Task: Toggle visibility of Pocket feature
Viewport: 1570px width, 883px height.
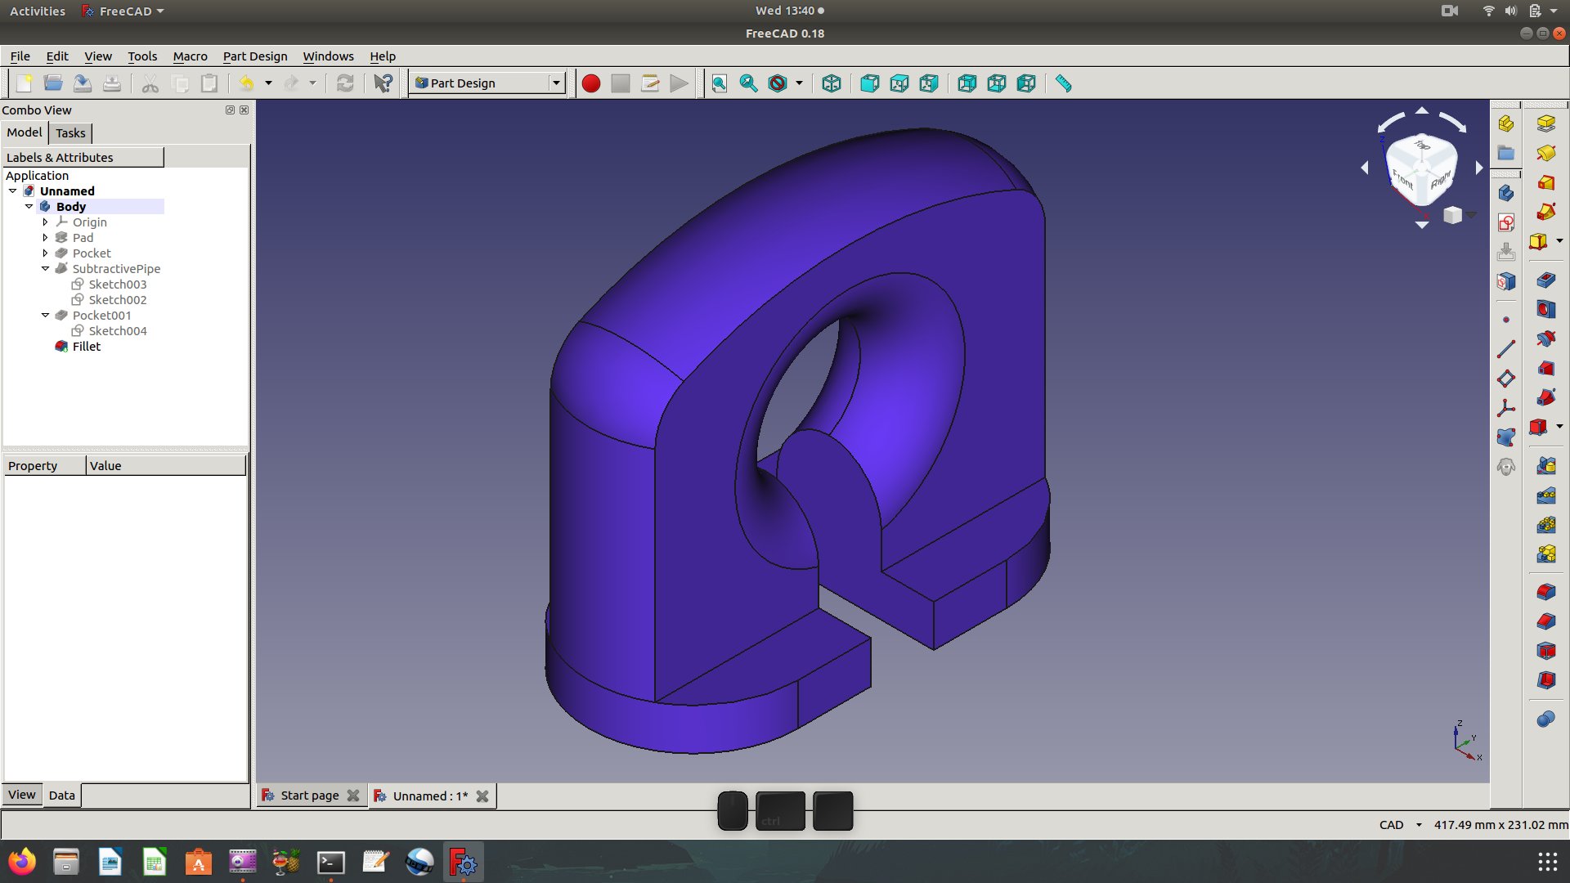Action: [x=91, y=253]
